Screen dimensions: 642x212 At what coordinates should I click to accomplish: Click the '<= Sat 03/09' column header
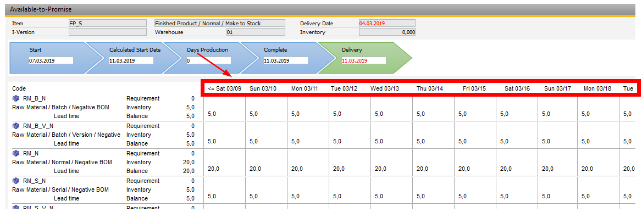tap(224, 88)
